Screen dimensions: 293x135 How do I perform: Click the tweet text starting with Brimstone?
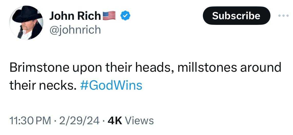pyautogui.click(x=145, y=76)
